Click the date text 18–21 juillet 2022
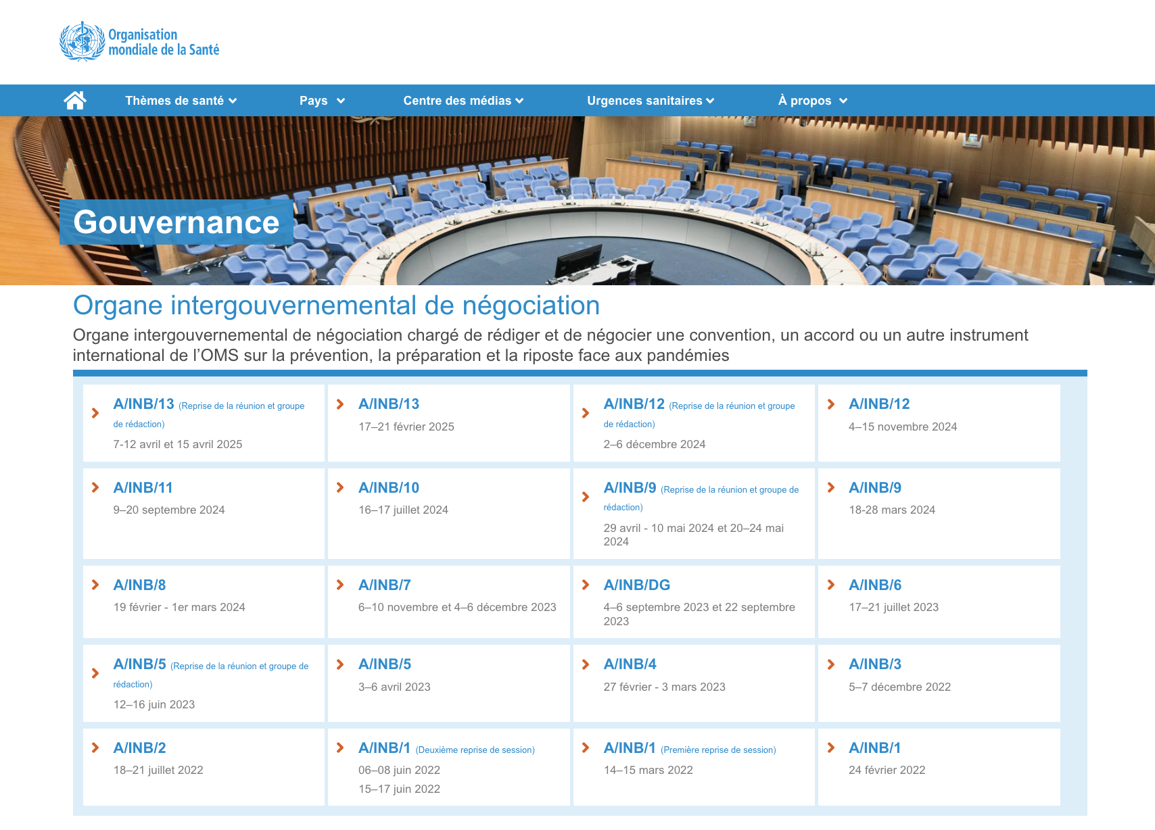1155x830 pixels. click(x=158, y=770)
